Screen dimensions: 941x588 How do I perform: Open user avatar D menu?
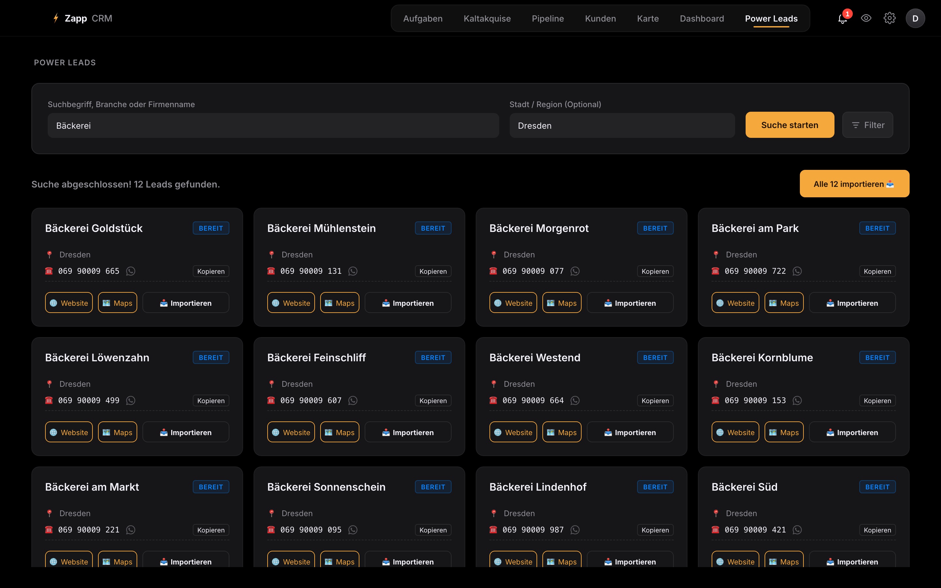click(915, 18)
